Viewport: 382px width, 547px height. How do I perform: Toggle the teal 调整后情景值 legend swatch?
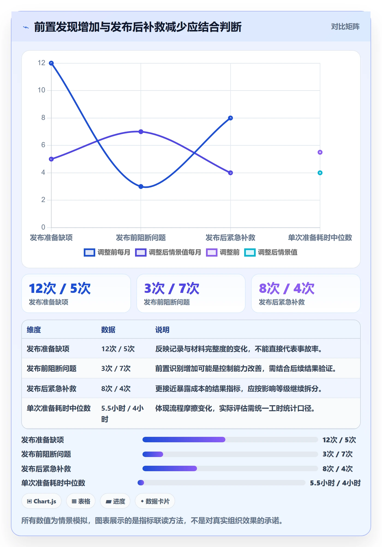[x=250, y=252]
